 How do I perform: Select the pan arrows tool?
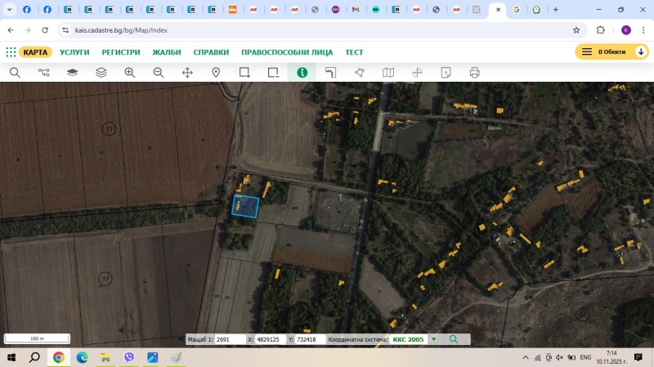point(187,73)
